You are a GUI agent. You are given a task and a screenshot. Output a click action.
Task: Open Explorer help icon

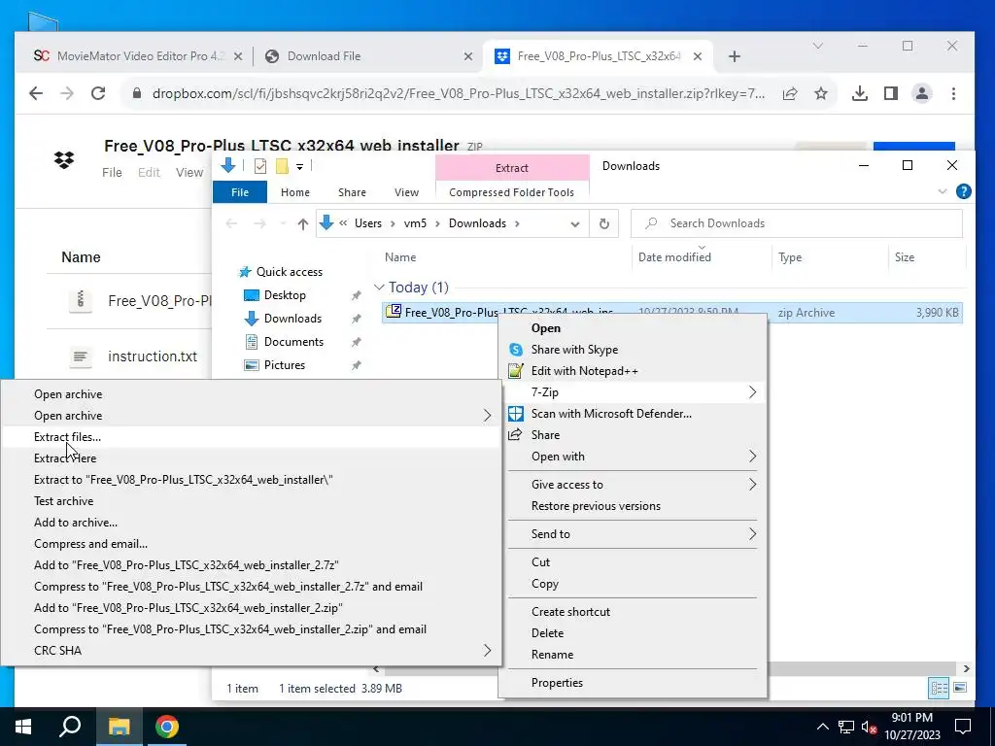[963, 191]
